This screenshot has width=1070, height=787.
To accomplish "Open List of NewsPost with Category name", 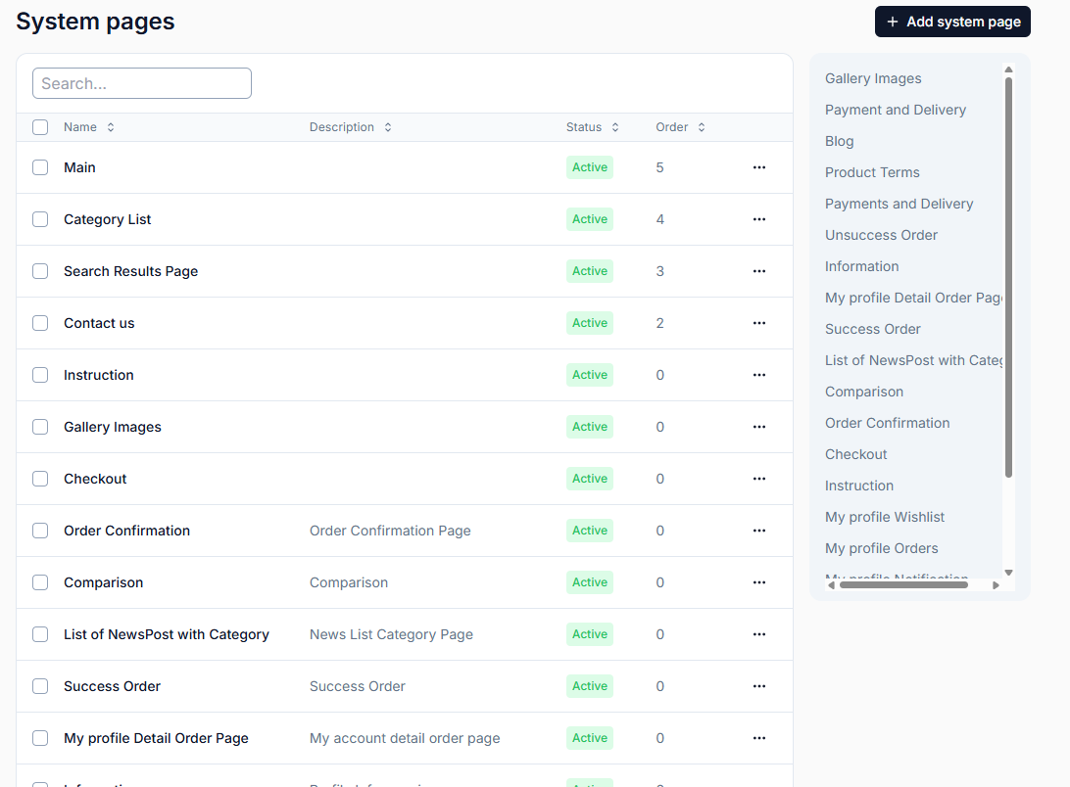I will 166,633.
